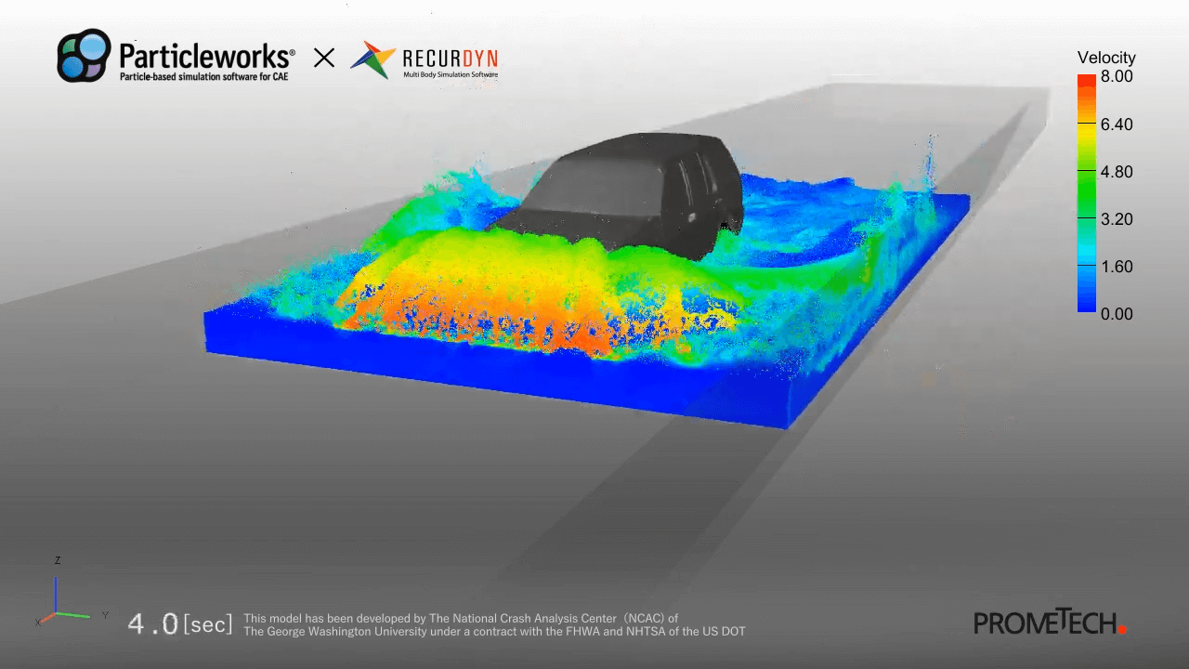The width and height of the screenshot is (1189, 669).
Task: Click the 0.00 minimum legend value
Action: [x=1117, y=314]
